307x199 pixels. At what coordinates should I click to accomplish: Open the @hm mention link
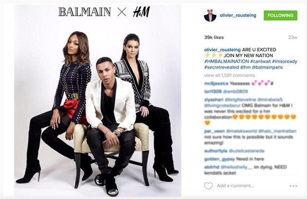[x=245, y=67]
